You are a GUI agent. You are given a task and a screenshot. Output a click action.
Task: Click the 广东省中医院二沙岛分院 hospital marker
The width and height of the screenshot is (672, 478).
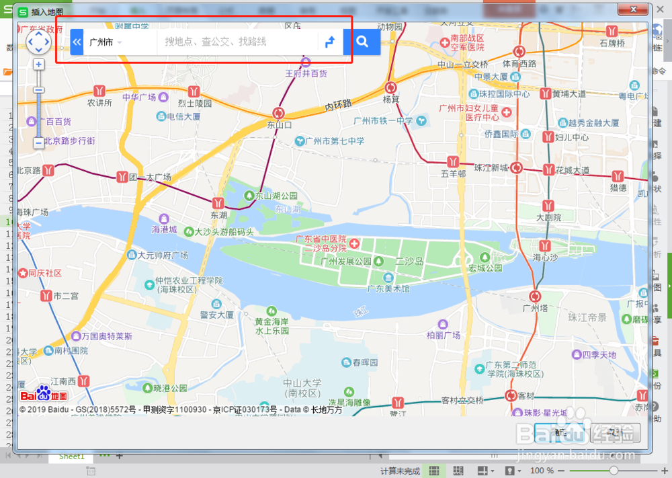point(354,243)
